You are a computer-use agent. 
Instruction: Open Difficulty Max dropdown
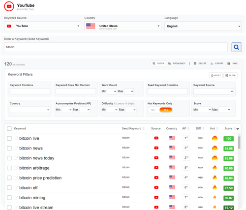[x=131, y=110]
